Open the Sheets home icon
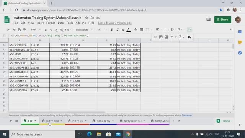 [7, 20]
